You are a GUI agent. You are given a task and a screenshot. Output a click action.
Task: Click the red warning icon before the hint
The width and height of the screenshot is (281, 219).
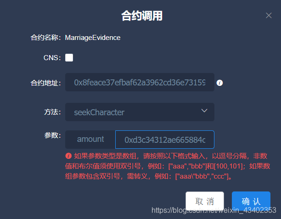coord(68,156)
